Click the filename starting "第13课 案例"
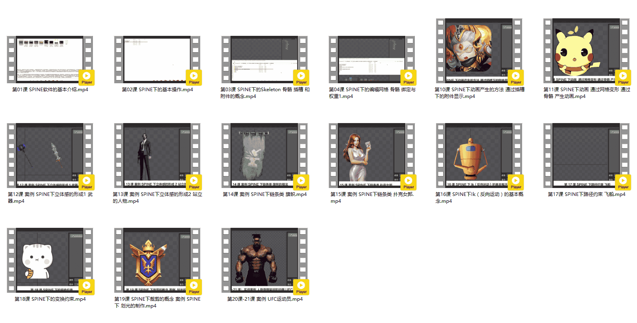 pos(158,198)
